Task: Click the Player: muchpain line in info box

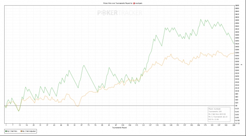Action: pos(214,109)
